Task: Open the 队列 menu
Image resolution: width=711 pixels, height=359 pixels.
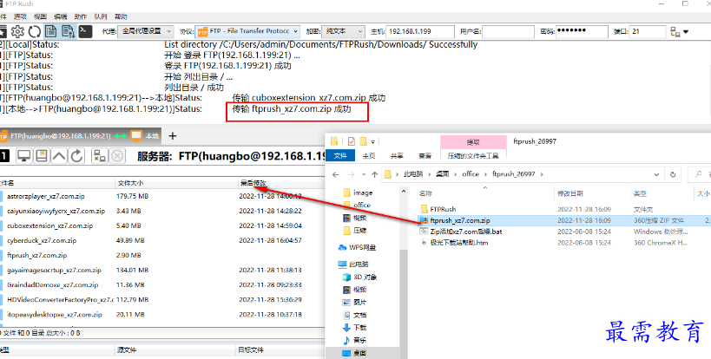Action: pos(100,16)
